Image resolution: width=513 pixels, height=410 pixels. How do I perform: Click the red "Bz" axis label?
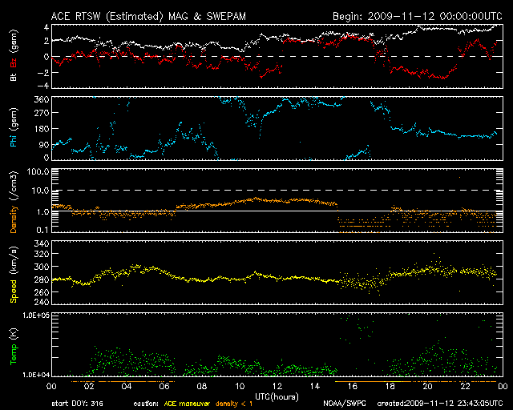[14, 62]
